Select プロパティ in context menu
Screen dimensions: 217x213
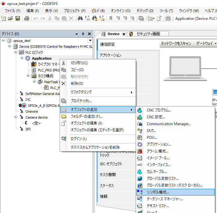click(x=98, y=101)
